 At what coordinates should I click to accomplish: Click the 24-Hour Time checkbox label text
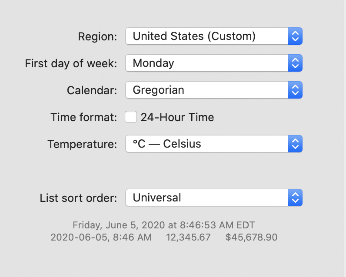[177, 117]
